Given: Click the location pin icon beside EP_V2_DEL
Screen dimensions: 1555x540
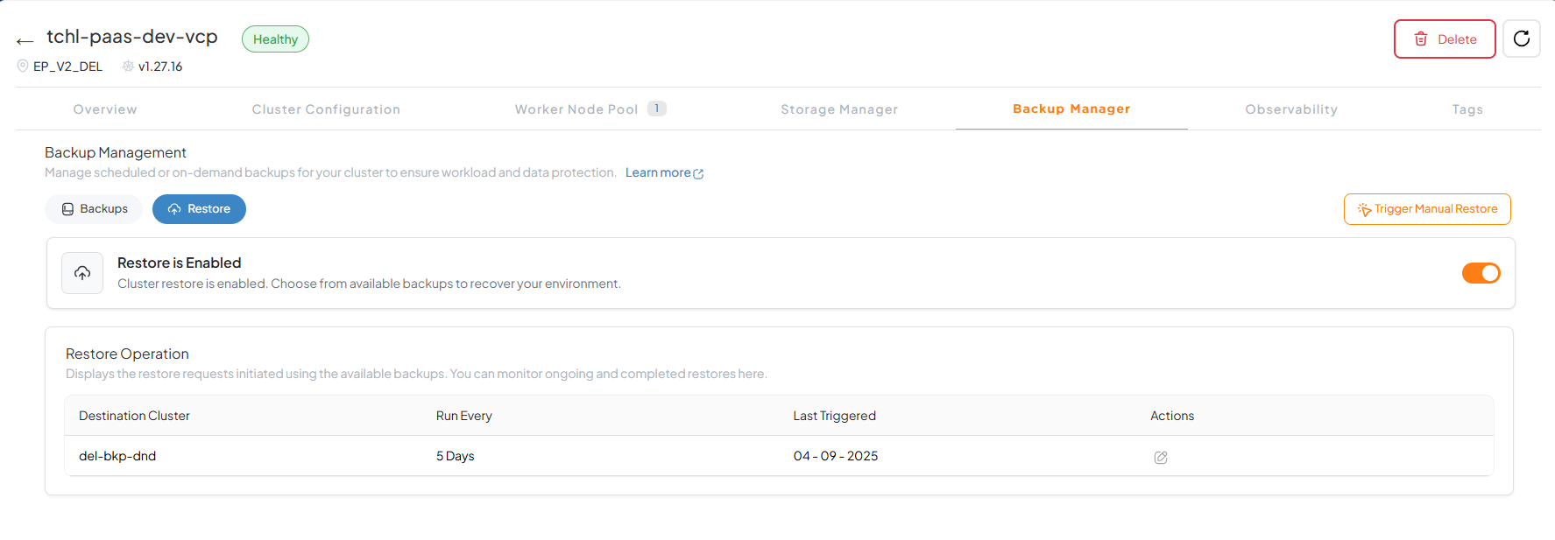Looking at the screenshot, I should coord(23,66).
